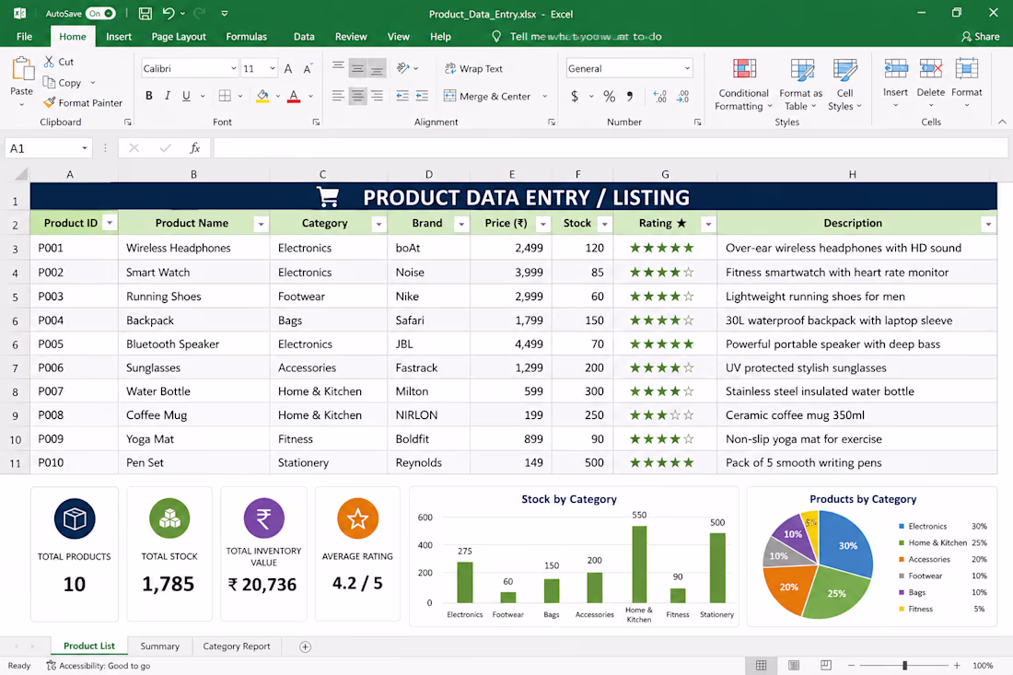Click the Orientation text angle icon

click(403, 68)
